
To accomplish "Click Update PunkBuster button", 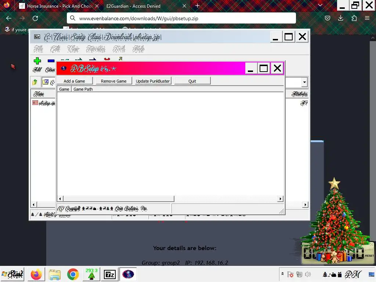I will point(153,81).
